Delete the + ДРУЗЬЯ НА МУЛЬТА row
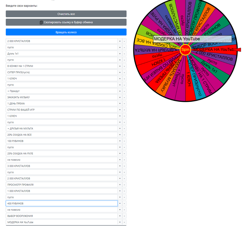This screenshot has height=226, width=243. click(124, 129)
